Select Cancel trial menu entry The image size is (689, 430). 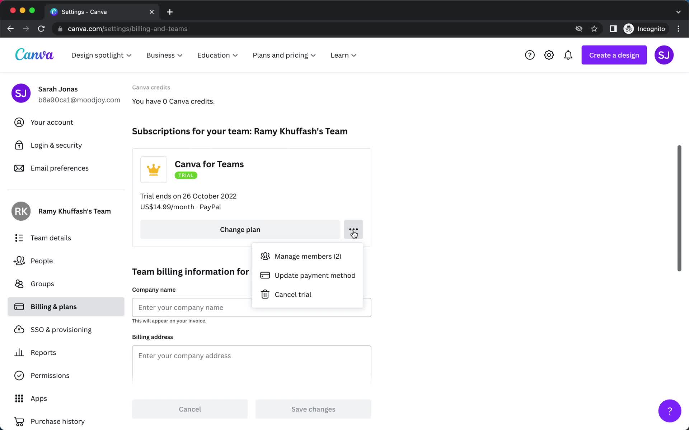(308, 294)
